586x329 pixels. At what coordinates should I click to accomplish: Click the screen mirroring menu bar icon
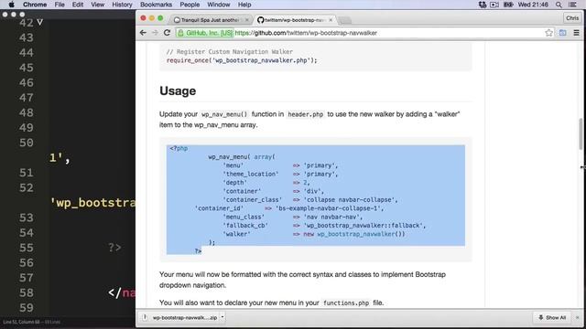point(494,5)
